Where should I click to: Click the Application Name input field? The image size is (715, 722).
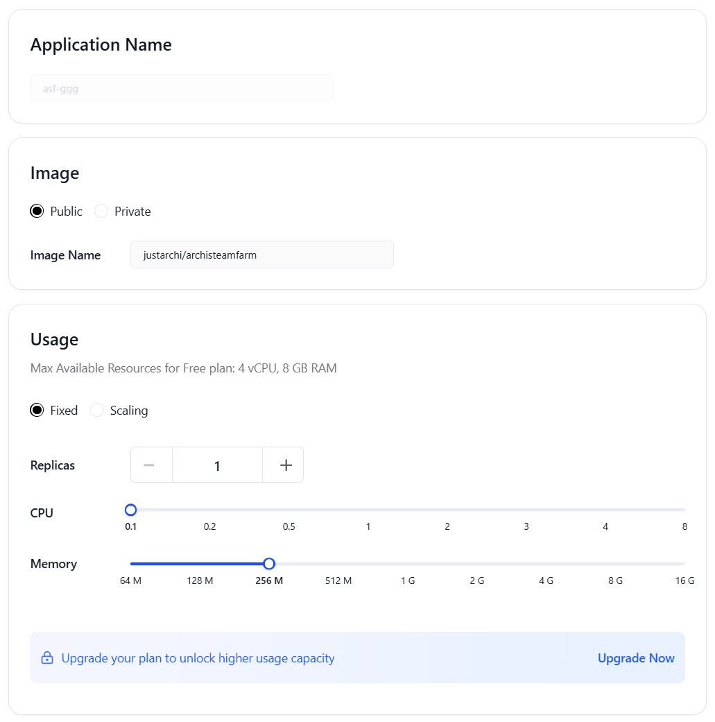[x=182, y=89]
